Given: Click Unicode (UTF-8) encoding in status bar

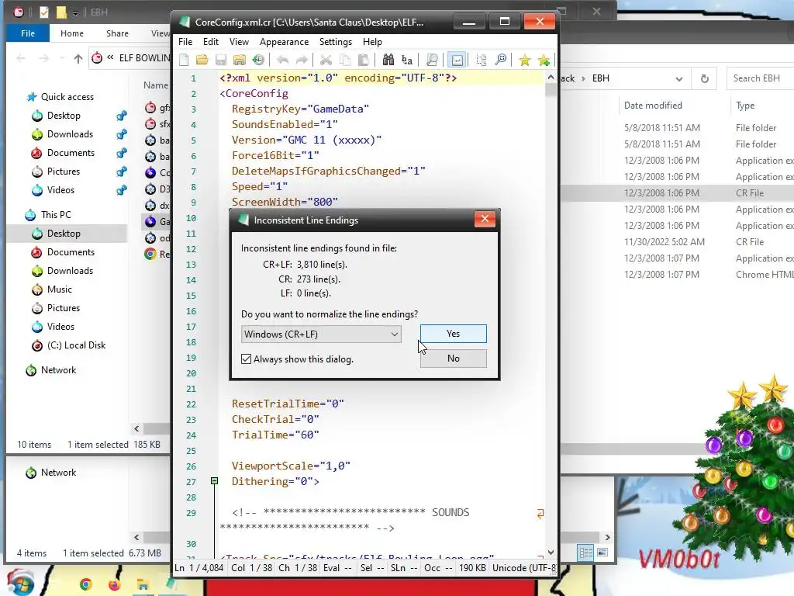Looking at the screenshot, I should tap(524, 568).
